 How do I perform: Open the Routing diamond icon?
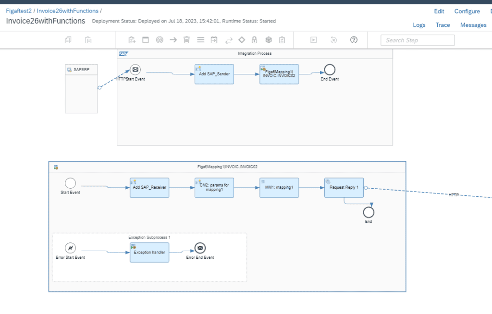point(242,40)
